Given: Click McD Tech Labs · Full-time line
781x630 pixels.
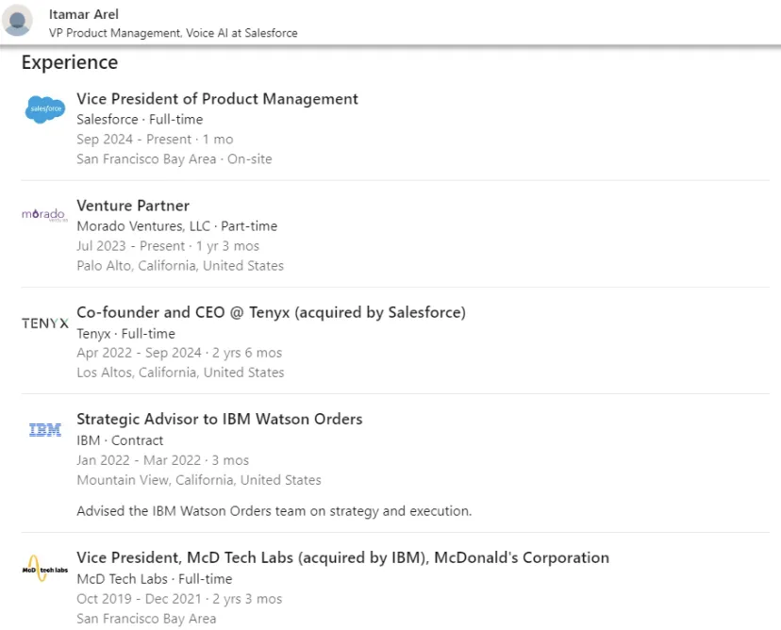Looking at the screenshot, I should pos(155,579).
